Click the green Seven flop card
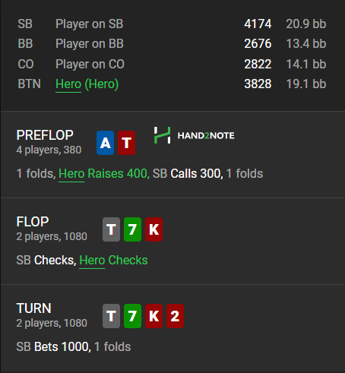 132,229
